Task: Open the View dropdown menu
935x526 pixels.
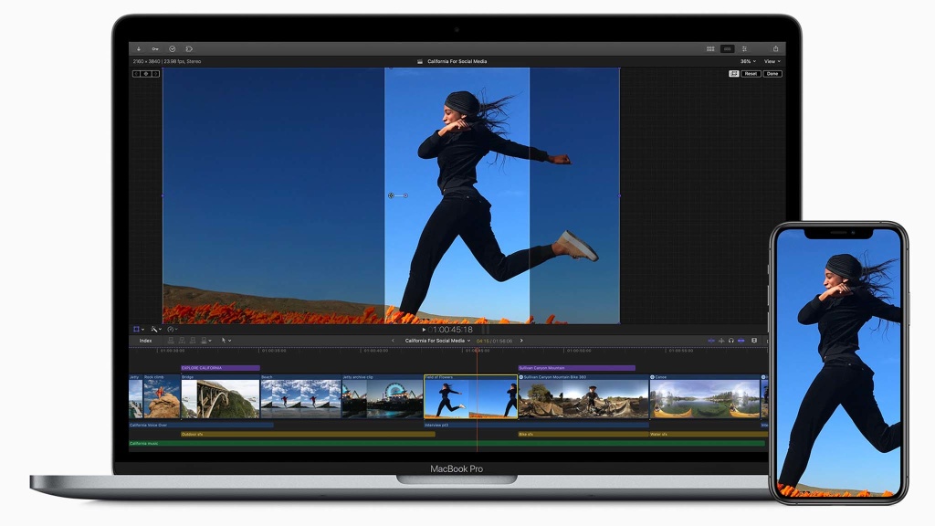Action: pyautogui.click(x=772, y=61)
